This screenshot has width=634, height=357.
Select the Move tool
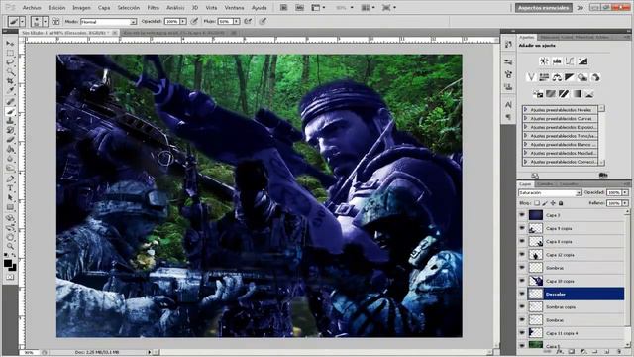coord(10,44)
